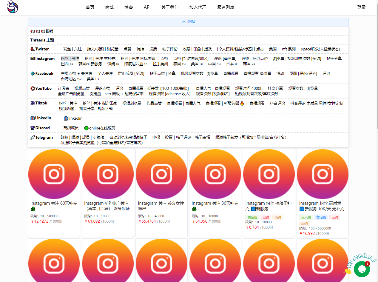Select Discord 离线成员
Viewport: 378px width, 282px height.
(x=71, y=128)
